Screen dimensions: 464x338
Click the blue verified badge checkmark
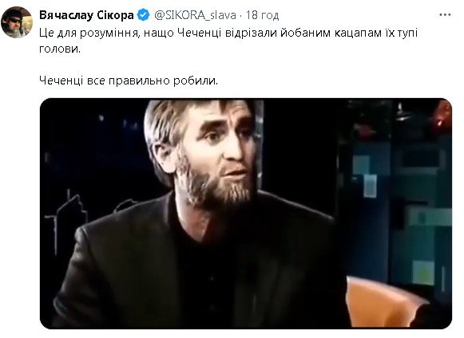(x=144, y=15)
